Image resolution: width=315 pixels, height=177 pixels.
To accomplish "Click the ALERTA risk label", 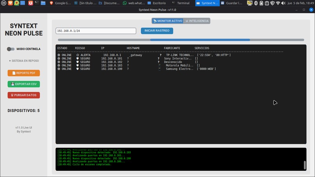I will click(85, 55).
